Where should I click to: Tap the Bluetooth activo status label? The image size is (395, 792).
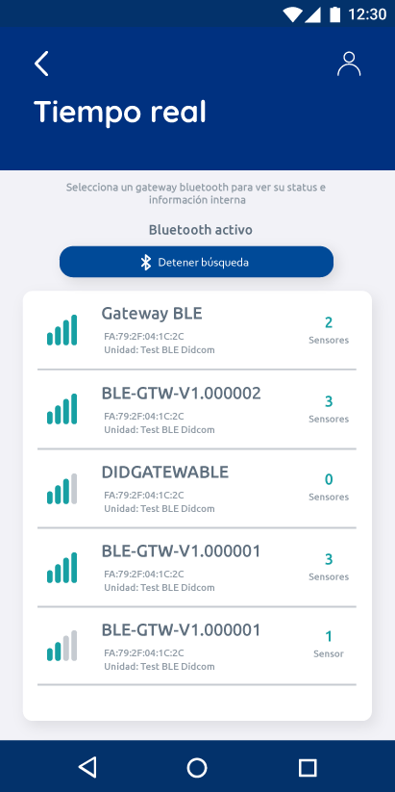click(x=200, y=230)
